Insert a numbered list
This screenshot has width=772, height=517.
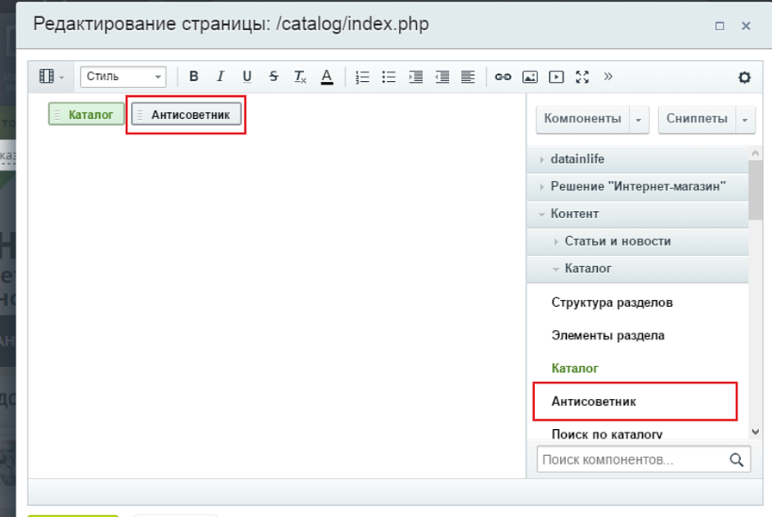tap(362, 77)
